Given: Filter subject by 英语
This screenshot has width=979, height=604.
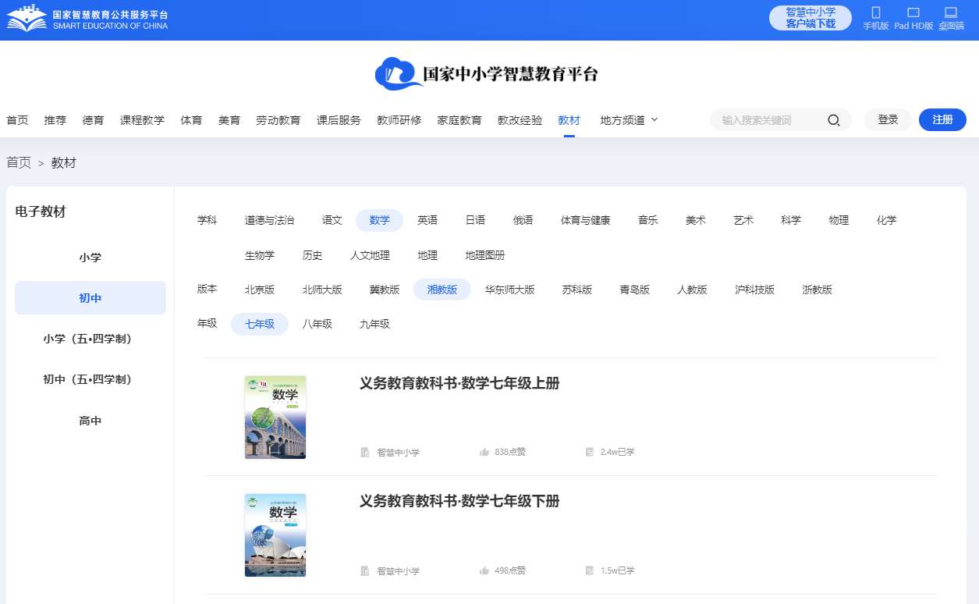Looking at the screenshot, I should tap(427, 221).
